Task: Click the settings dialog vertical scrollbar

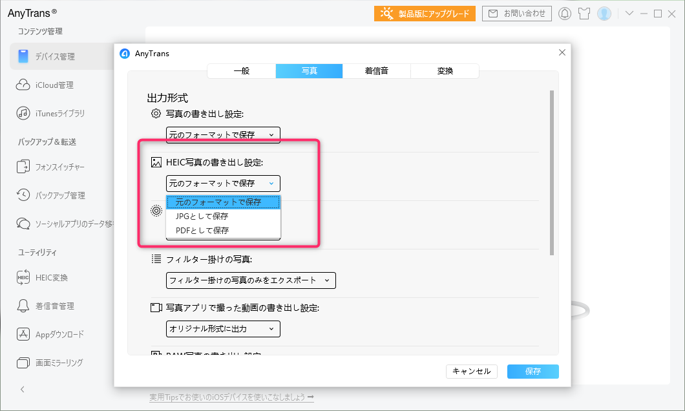Action: 552,173
